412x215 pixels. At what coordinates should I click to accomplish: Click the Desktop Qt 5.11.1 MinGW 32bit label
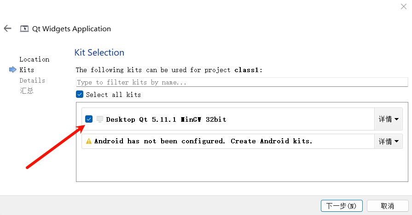(x=166, y=119)
